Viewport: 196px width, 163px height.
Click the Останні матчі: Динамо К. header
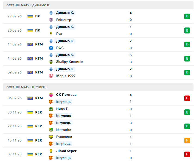click(x=28, y=5)
